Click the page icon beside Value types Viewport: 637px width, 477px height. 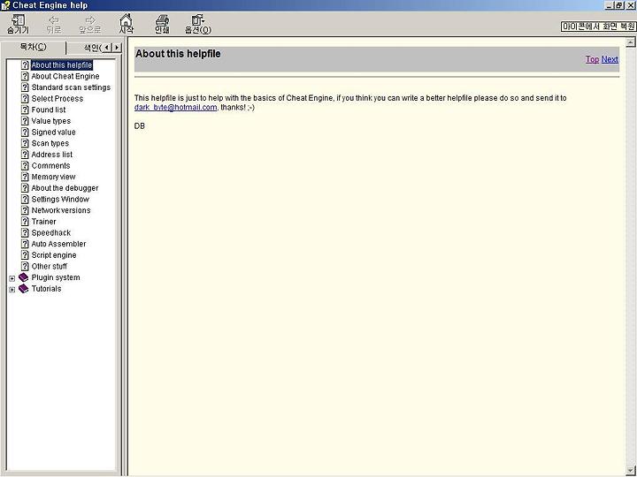coord(25,121)
